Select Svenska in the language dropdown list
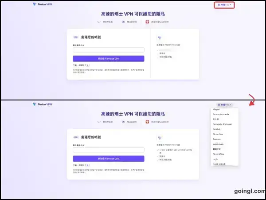Screen dimensions: 266x200 pos(217,139)
